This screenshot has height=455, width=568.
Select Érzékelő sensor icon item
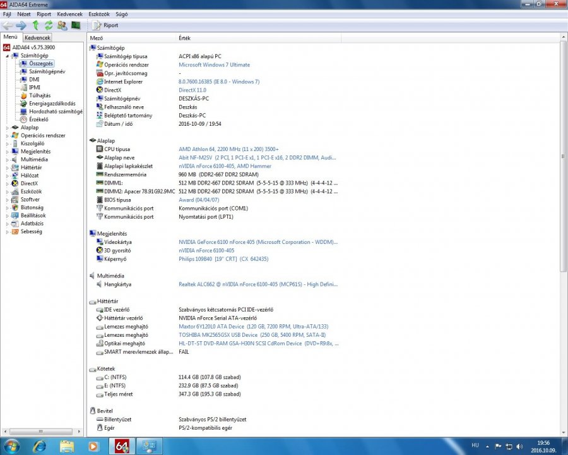(x=23, y=119)
